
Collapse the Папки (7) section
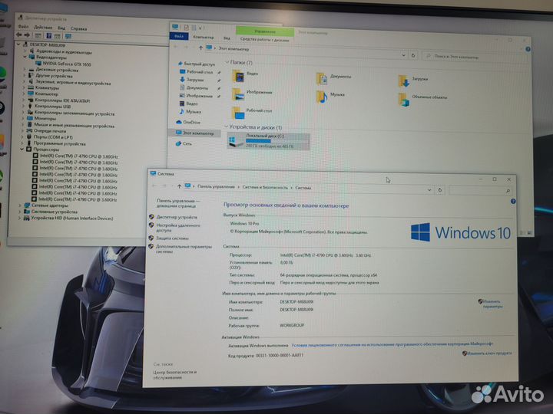tap(227, 62)
